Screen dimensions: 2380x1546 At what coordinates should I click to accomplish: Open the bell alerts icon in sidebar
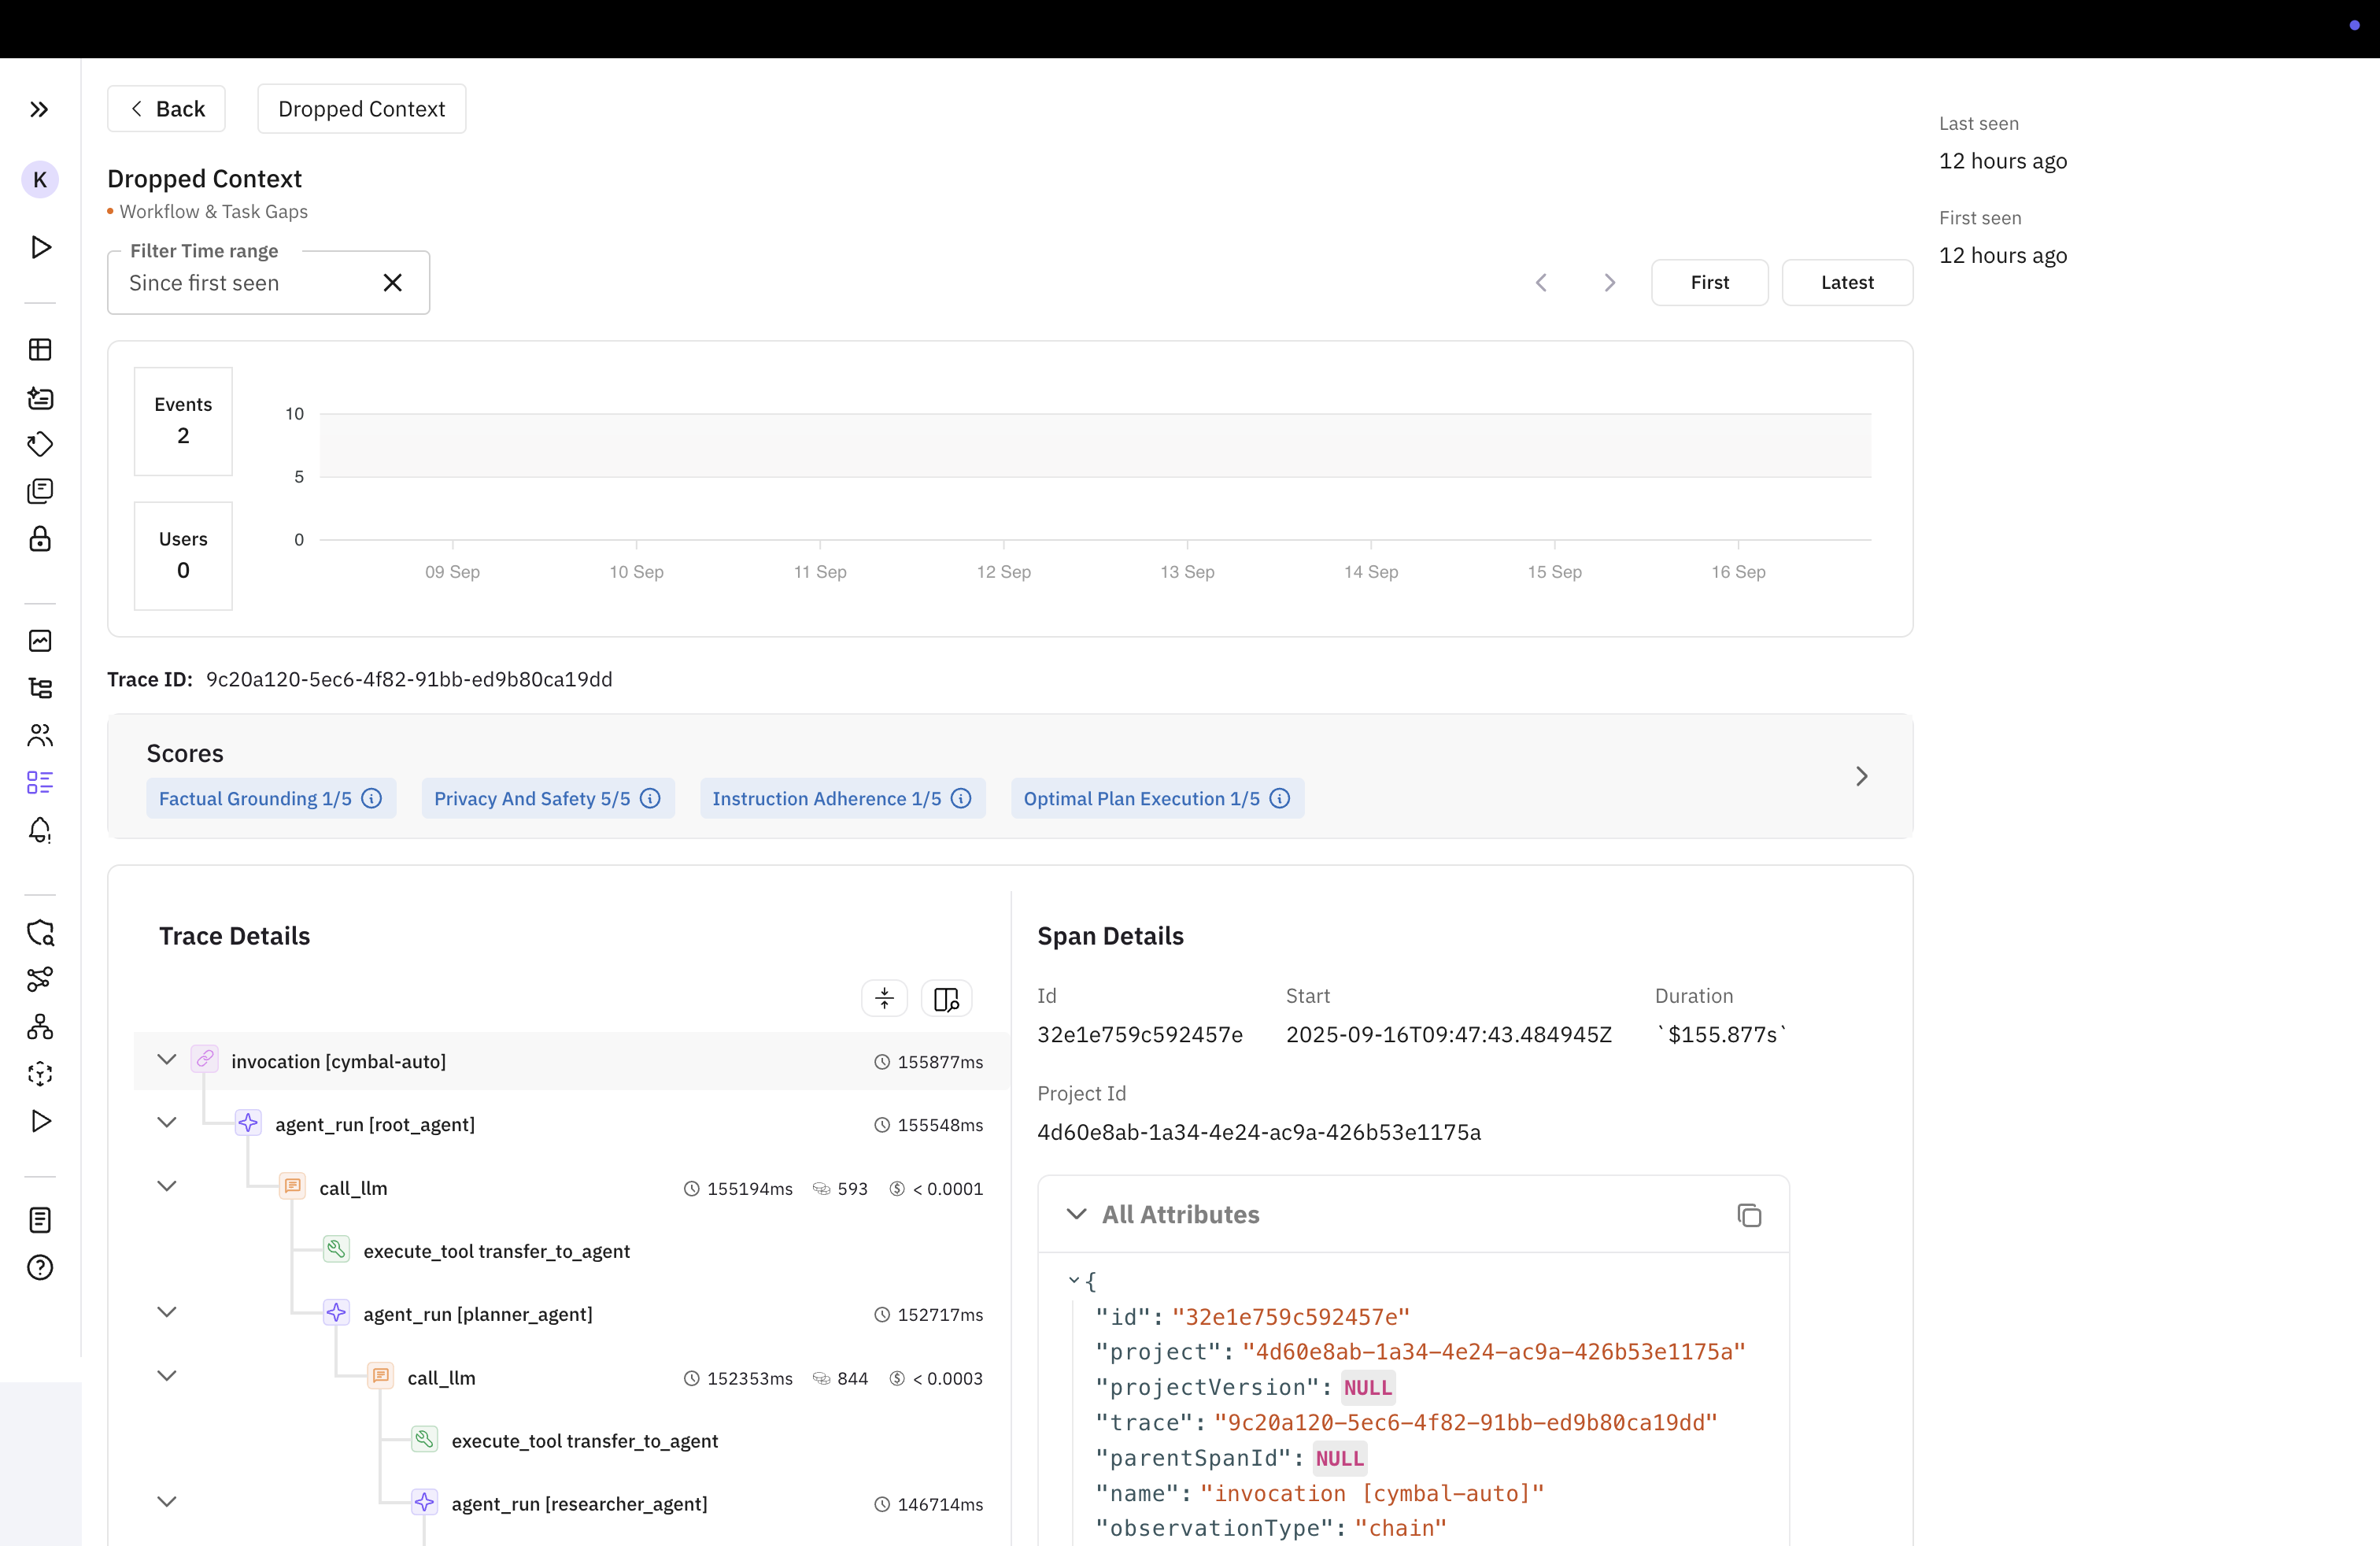(x=40, y=830)
